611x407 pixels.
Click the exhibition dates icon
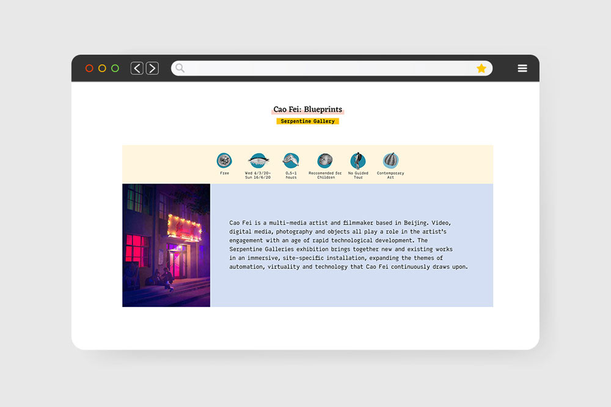click(x=258, y=160)
